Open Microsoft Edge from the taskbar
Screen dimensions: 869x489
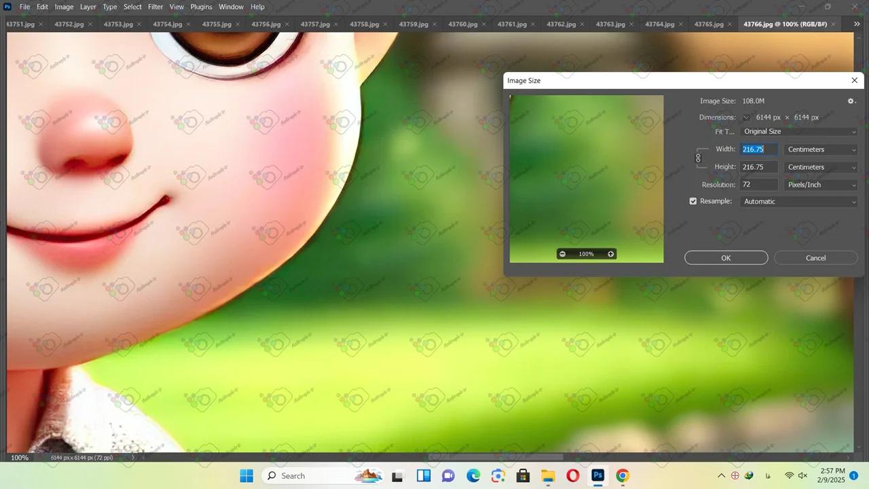[x=473, y=475]
